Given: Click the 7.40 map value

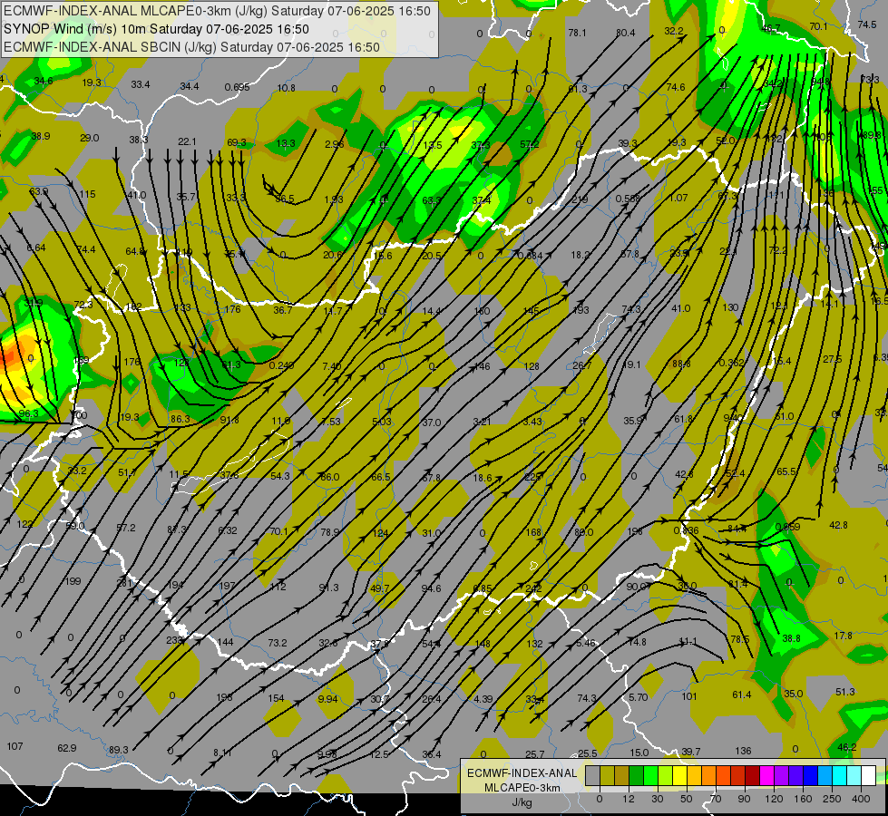Looking at the screenshot, I should [x=331, y=365].
